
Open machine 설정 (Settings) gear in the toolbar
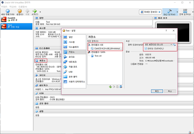pyautogui.click(x=20, y=12)
